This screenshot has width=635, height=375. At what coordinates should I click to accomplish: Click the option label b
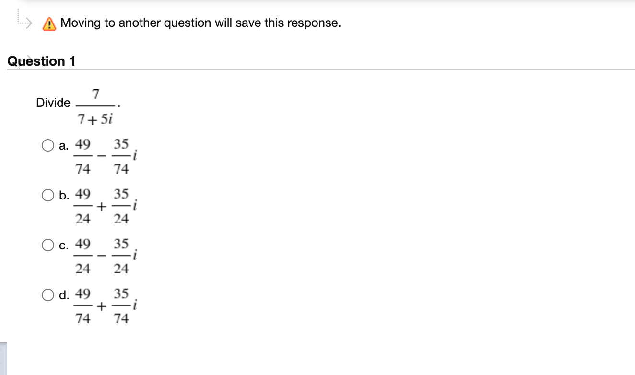[x=64, y=195]
